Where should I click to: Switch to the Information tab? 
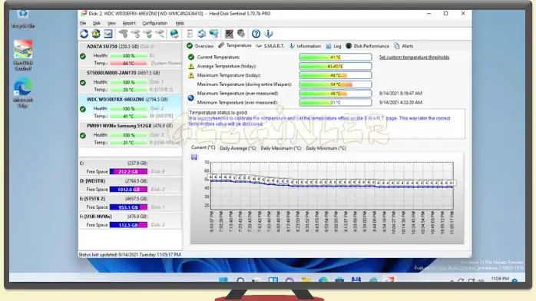pos(305,46)
